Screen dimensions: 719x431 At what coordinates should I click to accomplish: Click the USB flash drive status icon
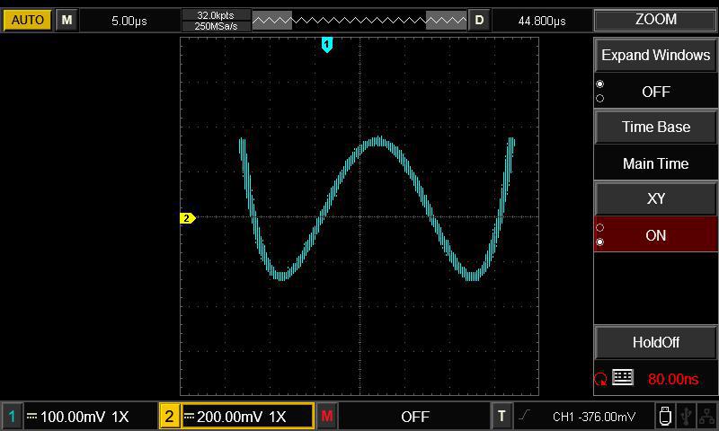click(665, 416)
